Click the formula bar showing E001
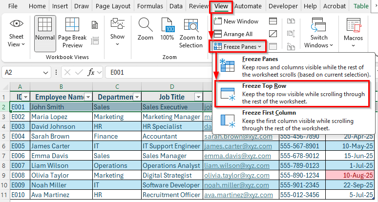 click(158, 72)
